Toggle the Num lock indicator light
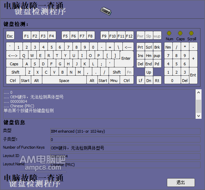 point(169,33)
